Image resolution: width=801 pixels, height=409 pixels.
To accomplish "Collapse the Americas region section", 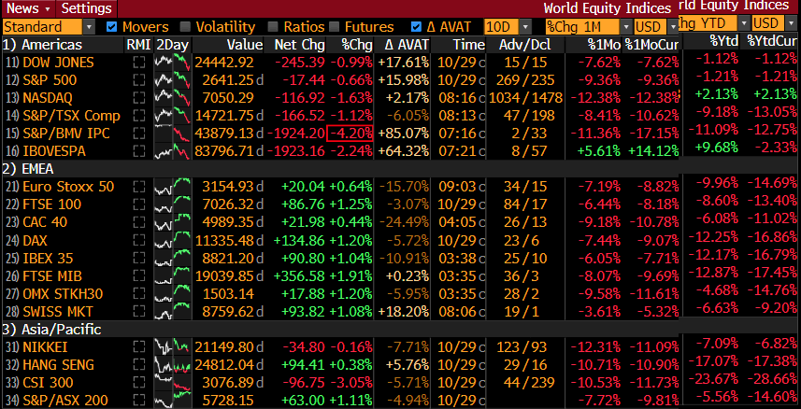I will (x=43, y=45).
